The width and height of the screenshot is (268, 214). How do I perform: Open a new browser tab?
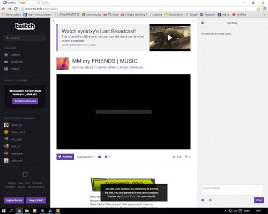[46, 3]
